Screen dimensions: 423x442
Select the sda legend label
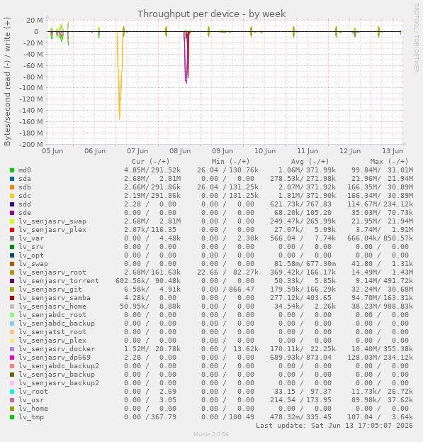25,179
